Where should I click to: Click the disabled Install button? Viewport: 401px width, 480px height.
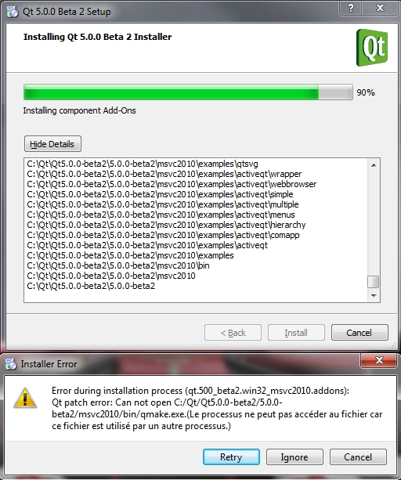click(296, 333)
